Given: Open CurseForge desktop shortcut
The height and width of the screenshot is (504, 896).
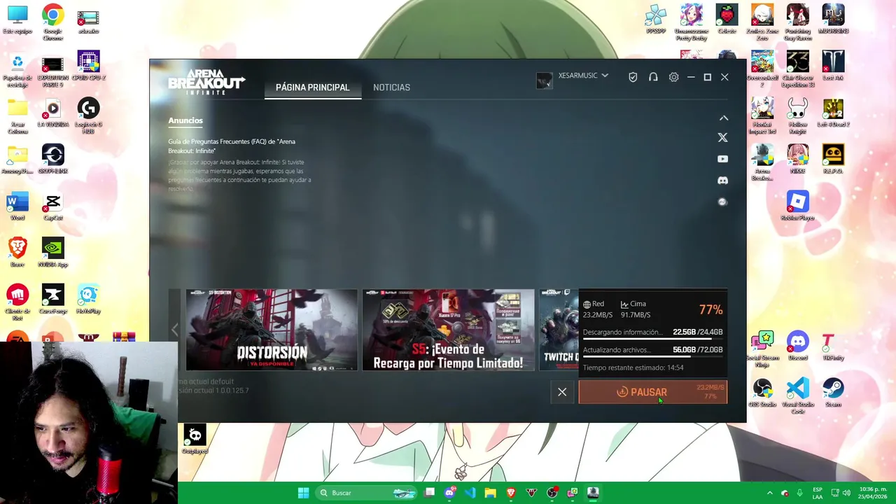Looking at the screenshot, I should 52,300.
